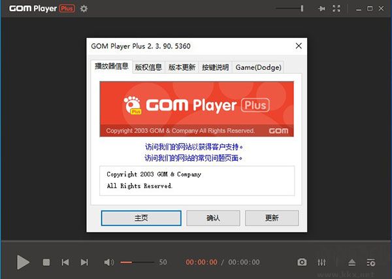392x279 pixels.
Task: Click the Copyright 2003 GOM & Company text
Action: coord(154,174)
